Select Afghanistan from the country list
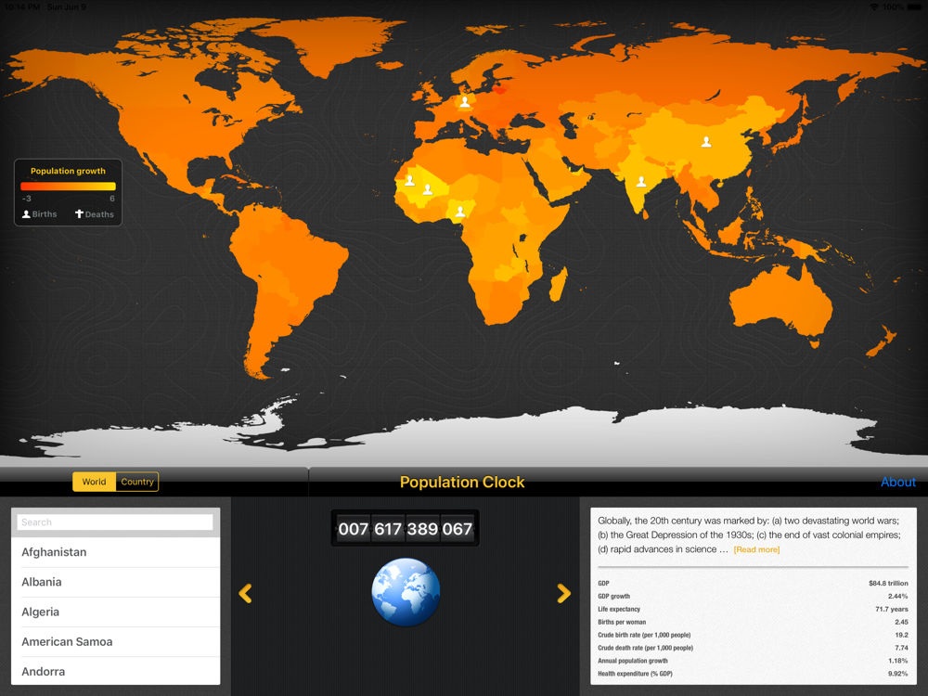Image resolution: width=928 pixels, height=696 pixels. [x=115, y=552]
